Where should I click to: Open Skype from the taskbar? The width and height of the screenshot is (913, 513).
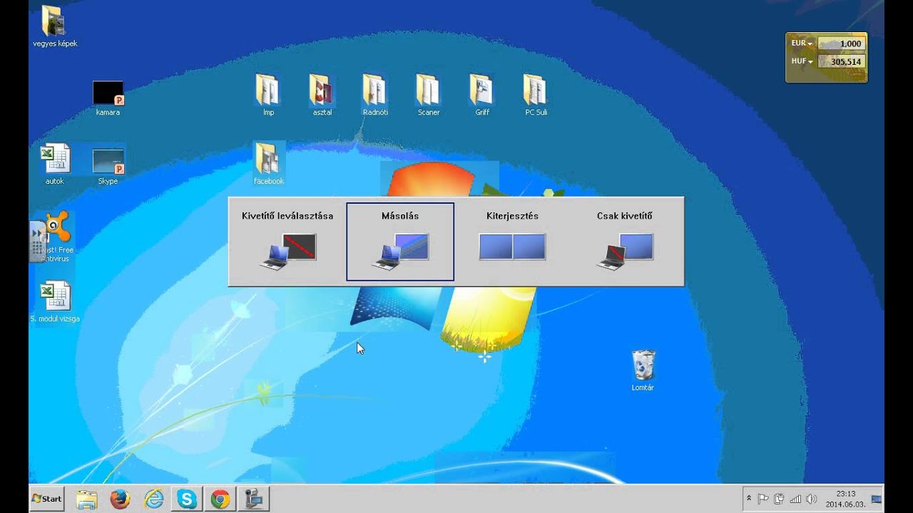pyautogui.click(x=187, y=499)
